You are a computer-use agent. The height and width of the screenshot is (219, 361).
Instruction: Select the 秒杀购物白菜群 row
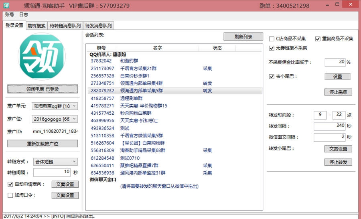point(175,113)
